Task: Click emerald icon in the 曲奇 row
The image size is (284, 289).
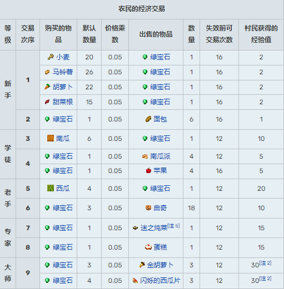Action: (47, 207)
